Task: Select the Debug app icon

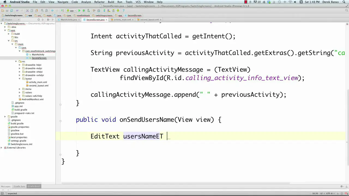Action: click(x=84, y=11)
